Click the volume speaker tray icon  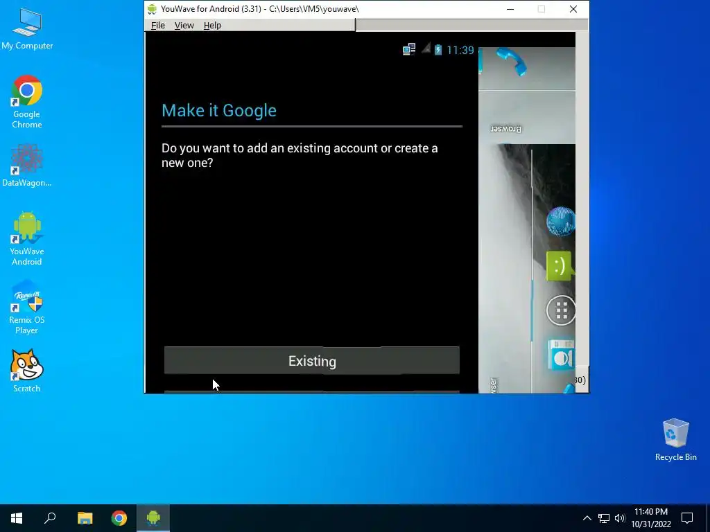pos(619,518)
